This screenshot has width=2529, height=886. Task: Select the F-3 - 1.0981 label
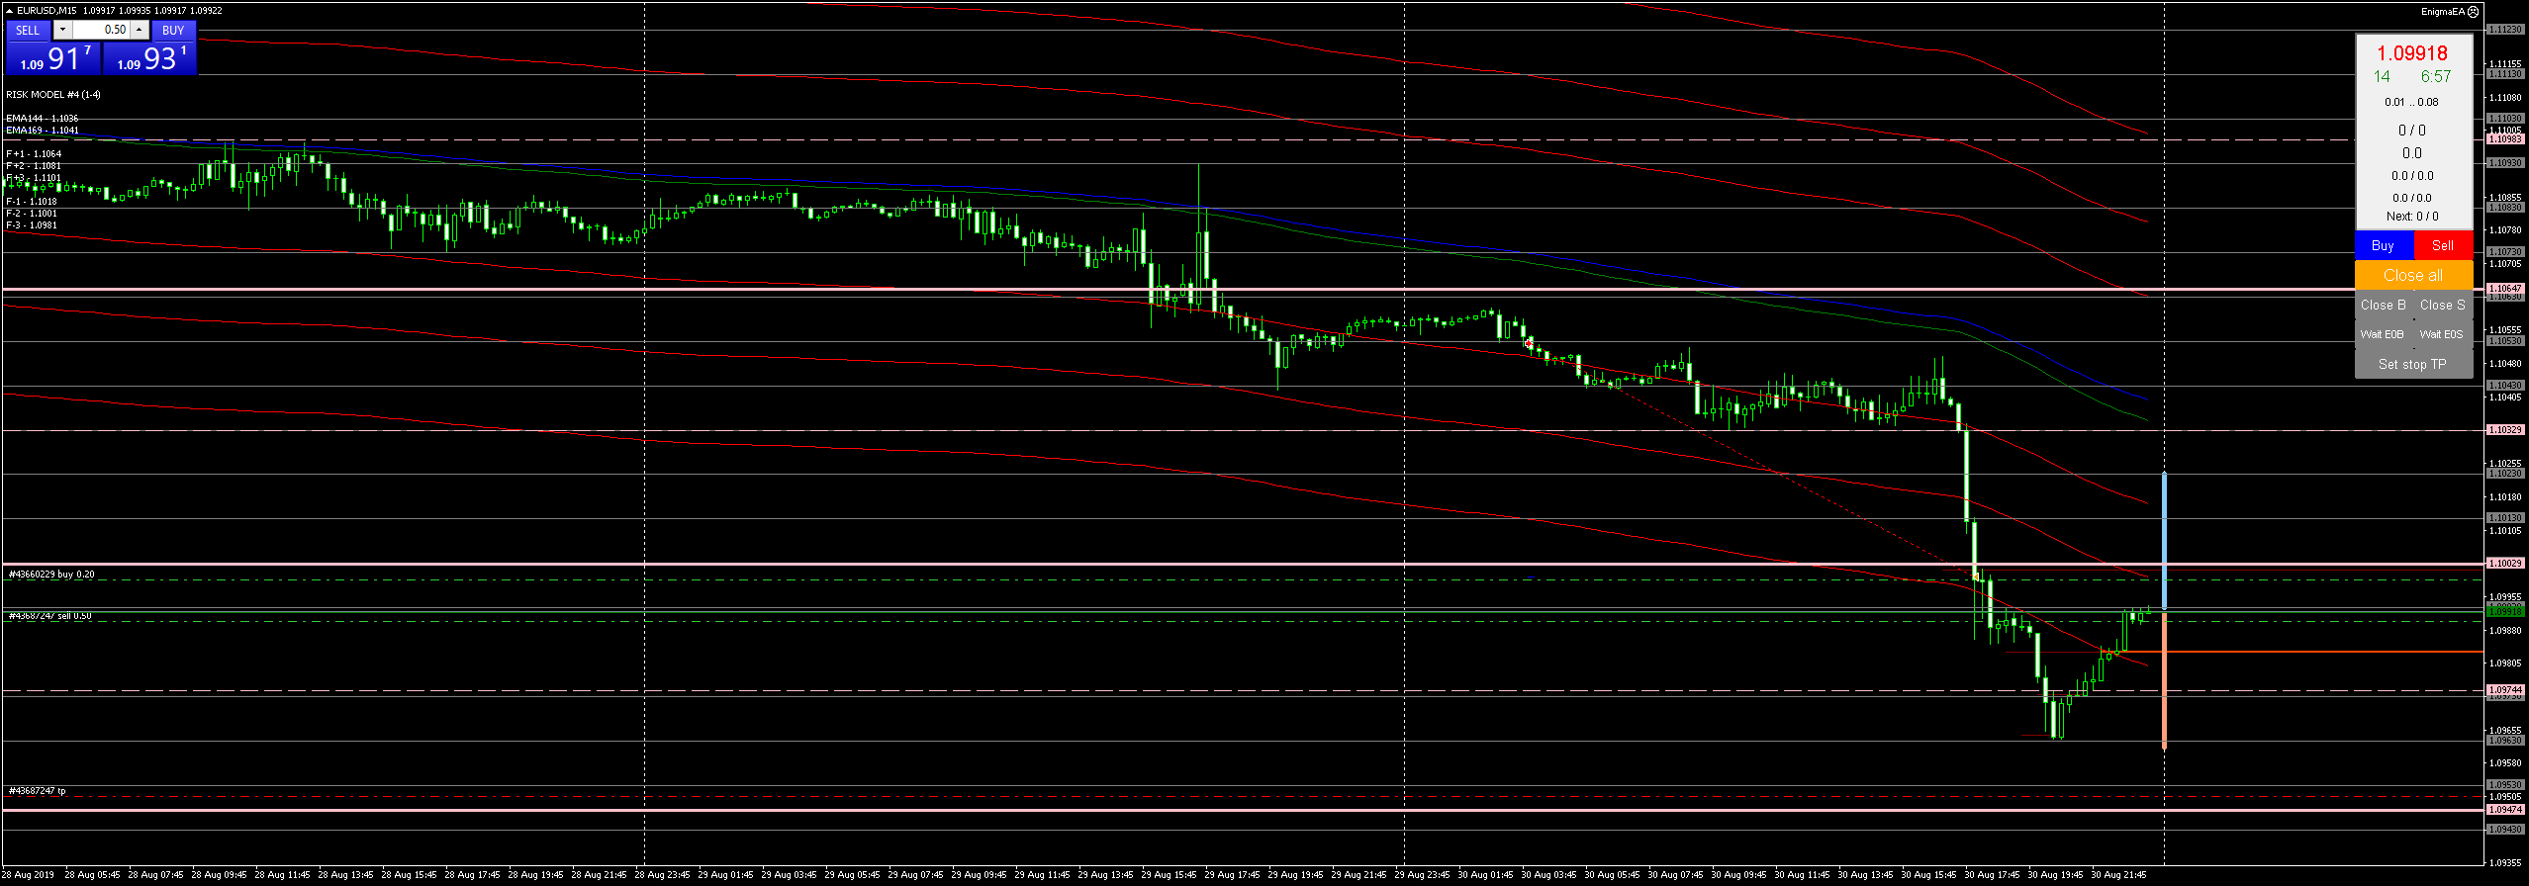click(x=32, y=225)
